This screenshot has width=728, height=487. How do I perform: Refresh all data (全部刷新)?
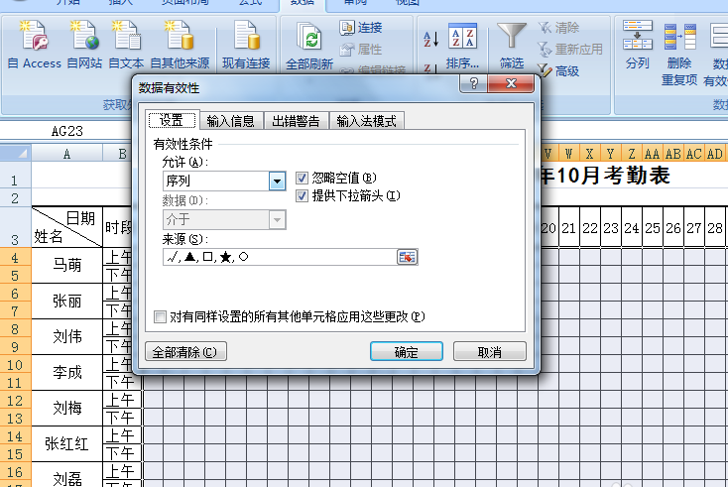(x=309, y=46)
